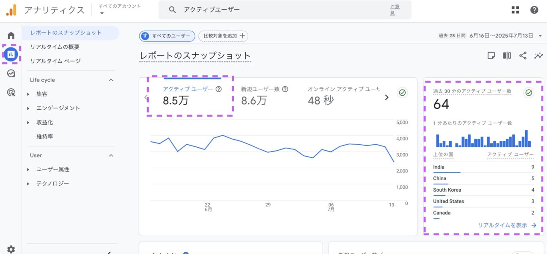
Task: Open the help question mark icon
Action: [x=534, y=10]
